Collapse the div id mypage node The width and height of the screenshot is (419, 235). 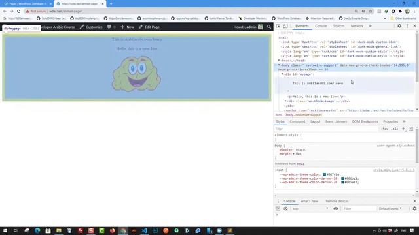(x=282, y=74)
